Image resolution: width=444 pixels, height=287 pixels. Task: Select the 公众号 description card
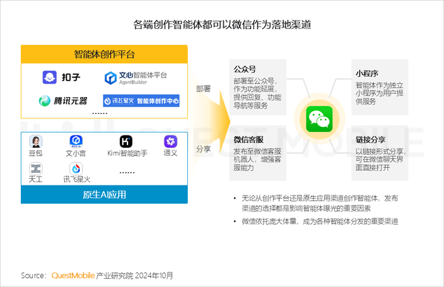(x=258, y=87)
